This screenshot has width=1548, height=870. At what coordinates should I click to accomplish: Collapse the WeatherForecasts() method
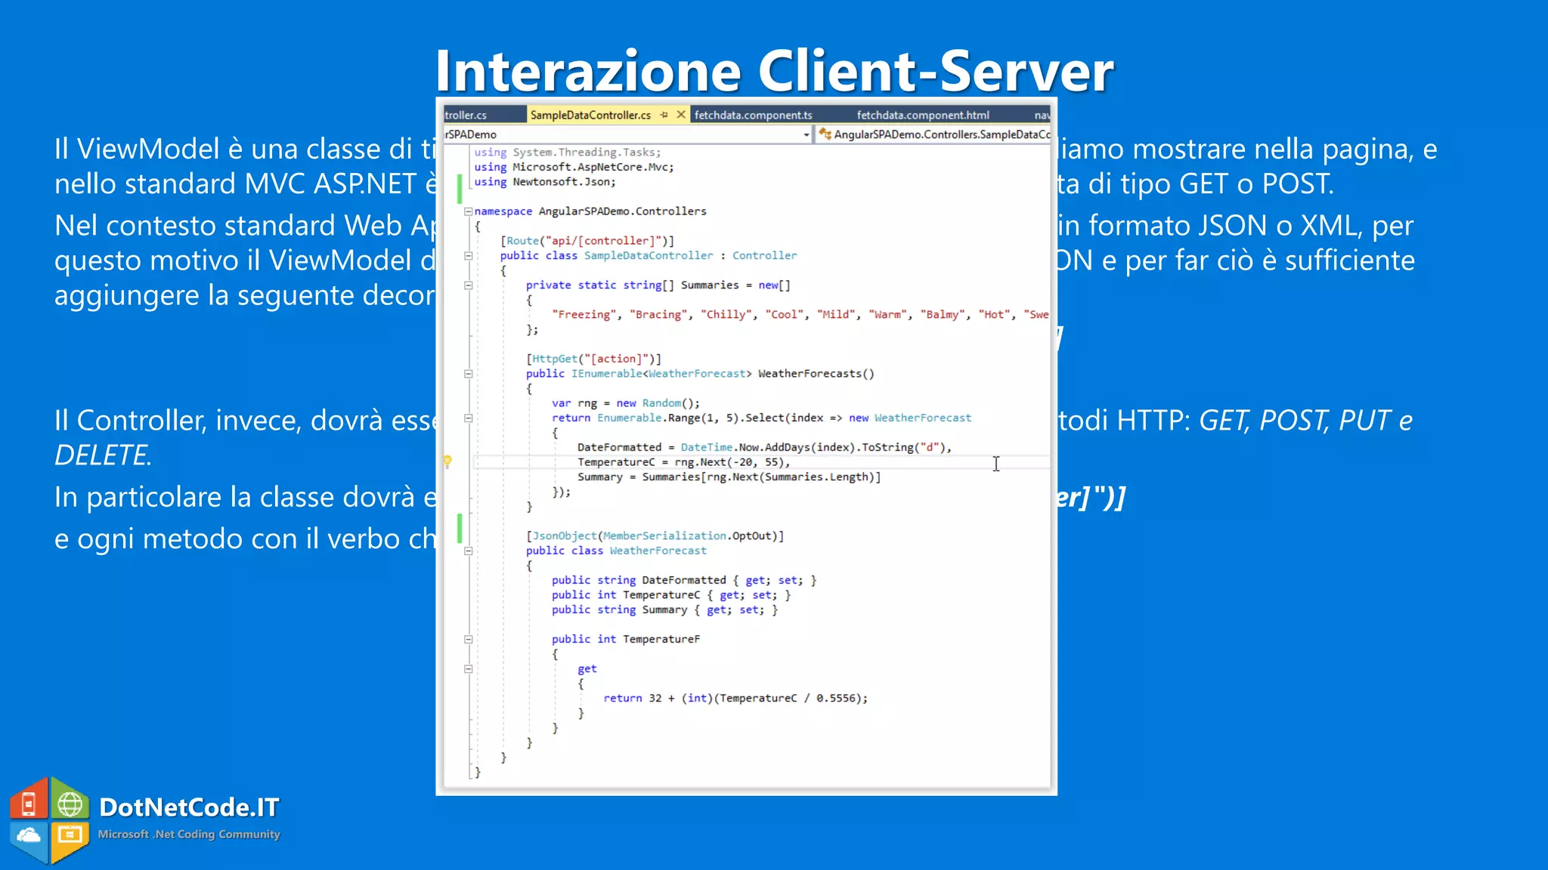(468, 374)
